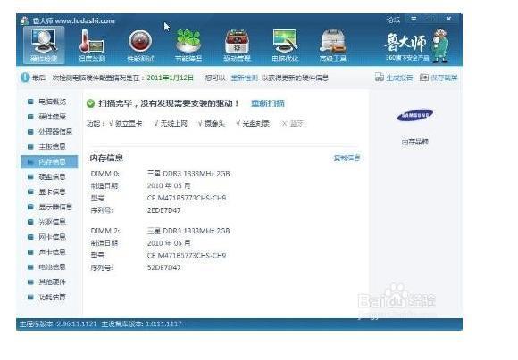Copy memory details with 复制信息

coord(347,159)
